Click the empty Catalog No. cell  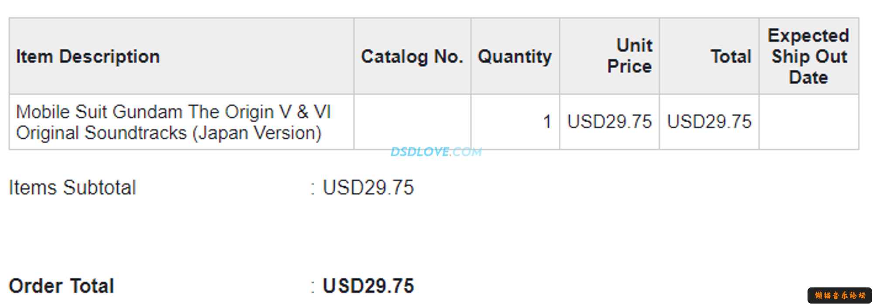tap(412, 122)
